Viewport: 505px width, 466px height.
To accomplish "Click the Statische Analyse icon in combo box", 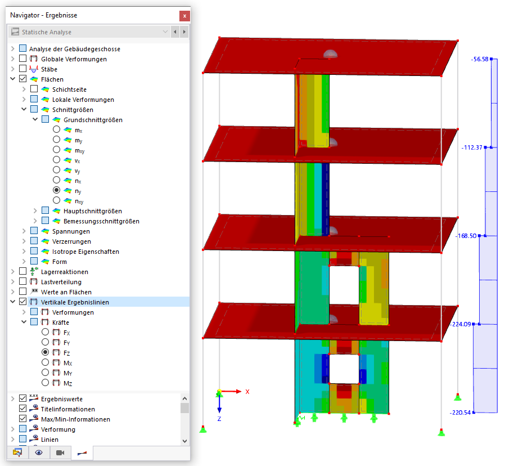I will 15,32.
